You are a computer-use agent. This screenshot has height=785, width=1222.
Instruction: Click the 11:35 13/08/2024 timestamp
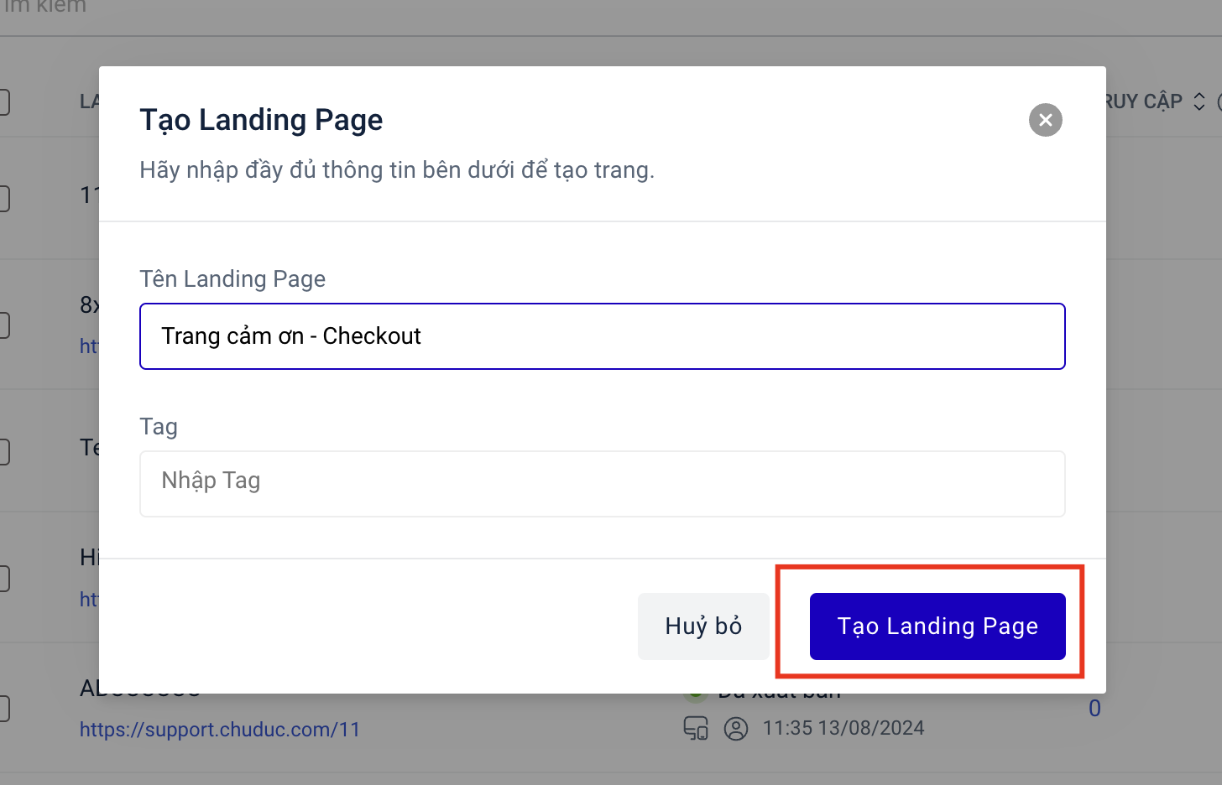point(843,728)
